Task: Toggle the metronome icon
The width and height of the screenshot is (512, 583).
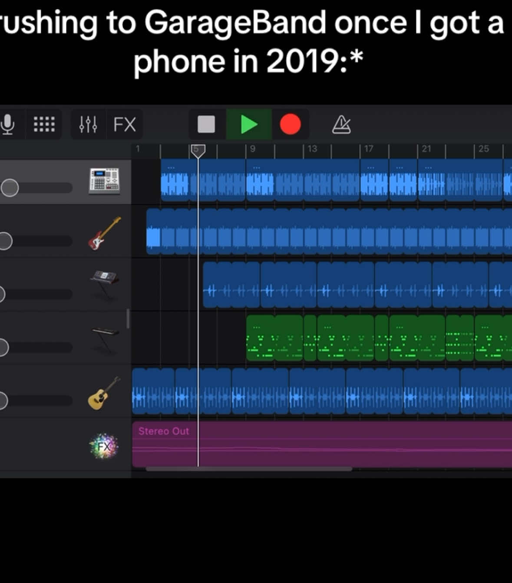Action: [x=341, y=124]
